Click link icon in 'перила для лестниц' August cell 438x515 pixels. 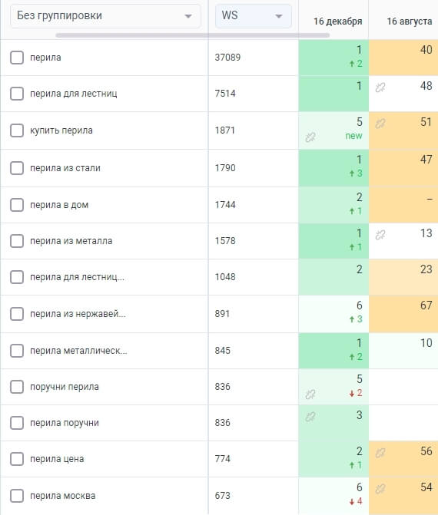(380, 87)
